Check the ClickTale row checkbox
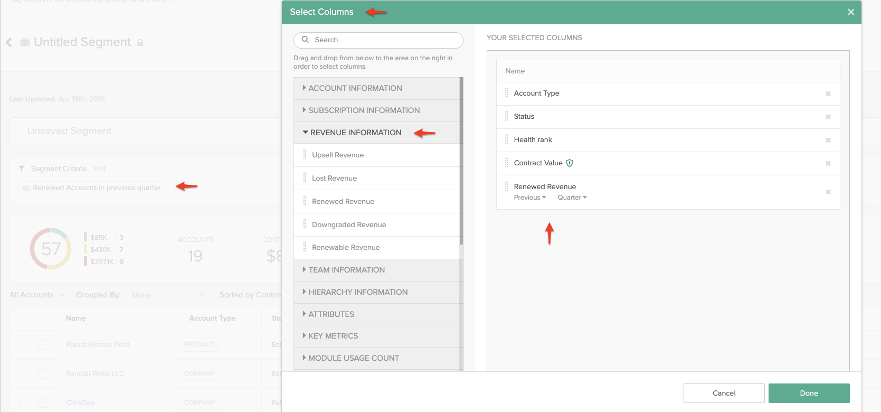The width and height of the screenshot is (881, 412). pyautogui.click(x=43, y=403)
